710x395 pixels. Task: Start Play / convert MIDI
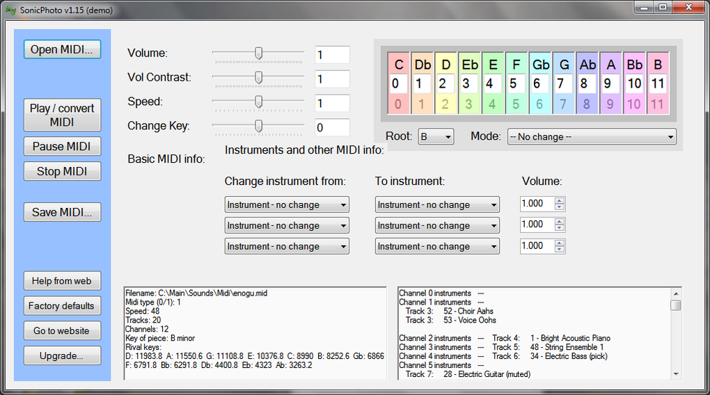[x=62, y=115]
